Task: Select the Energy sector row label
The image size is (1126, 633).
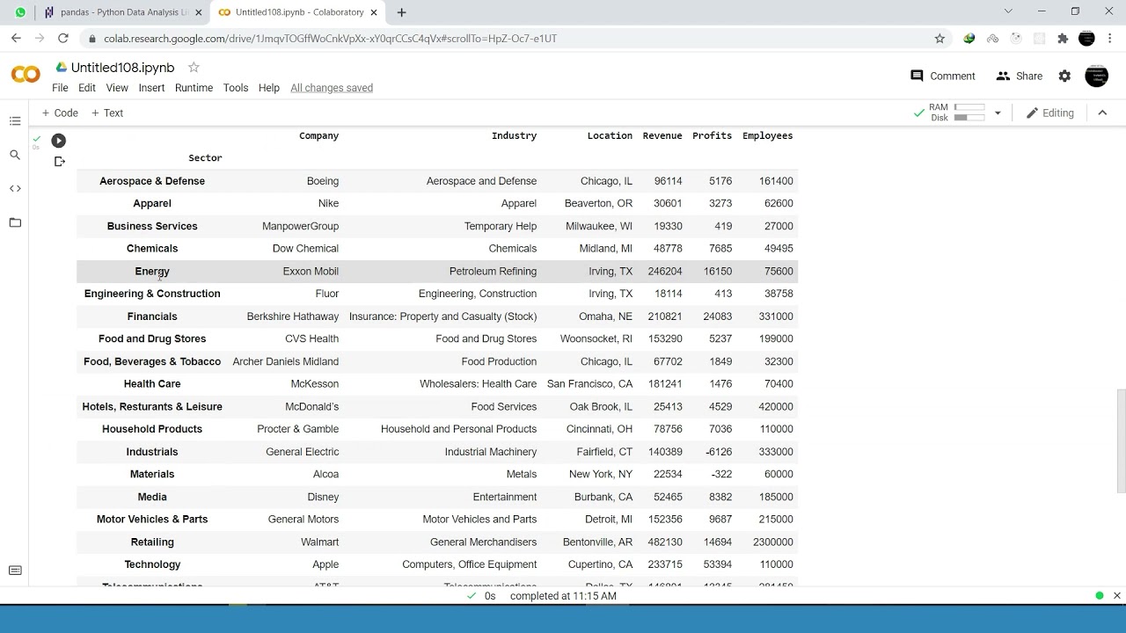Action: (152, 272)
